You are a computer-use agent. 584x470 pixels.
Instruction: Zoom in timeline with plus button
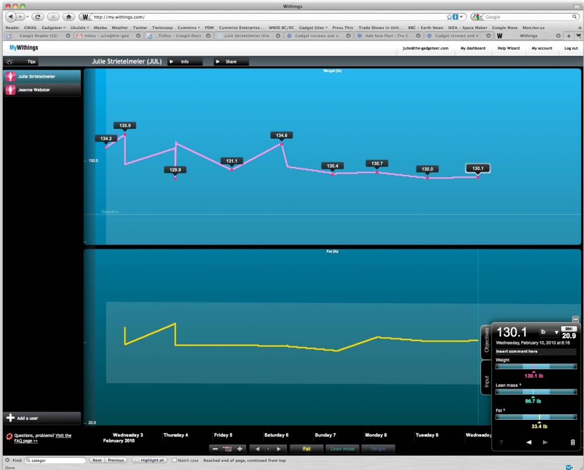coord(240,449)
